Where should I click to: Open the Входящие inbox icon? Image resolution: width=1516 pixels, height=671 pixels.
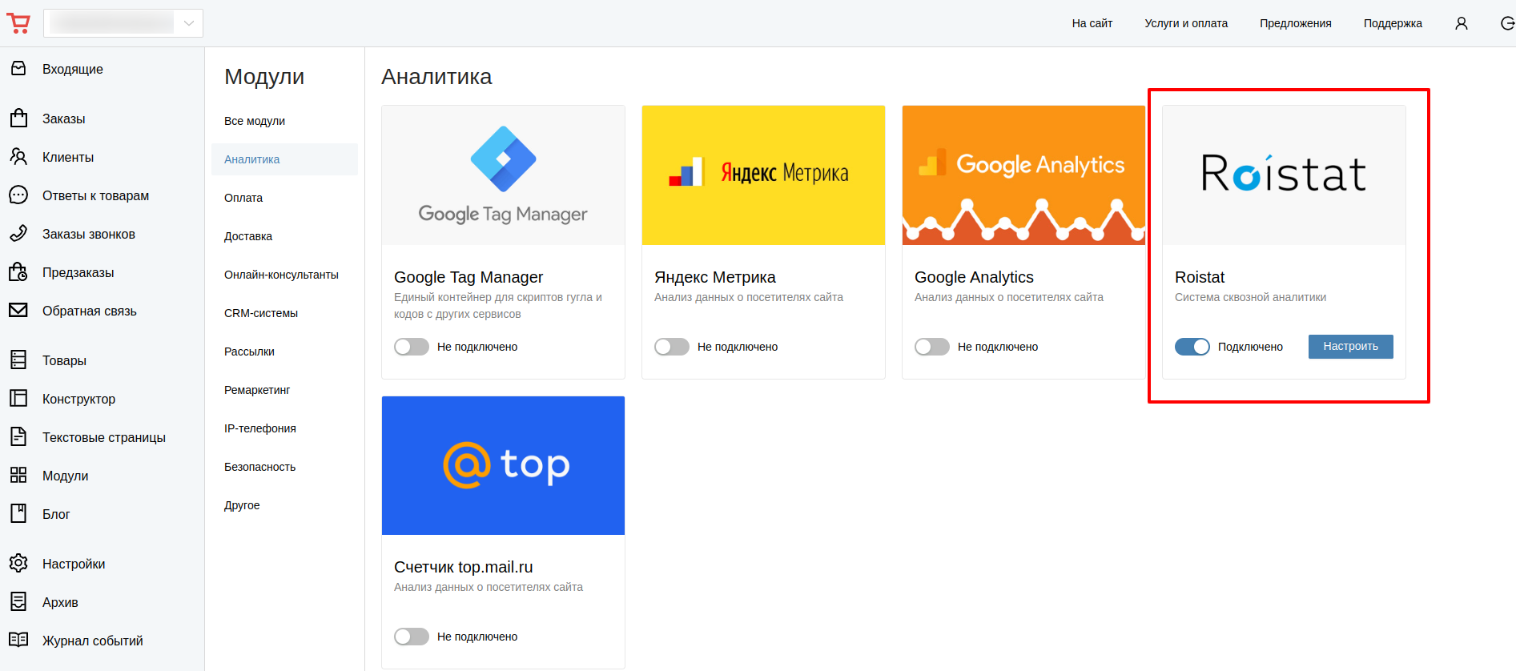click(x=18, y=69)
